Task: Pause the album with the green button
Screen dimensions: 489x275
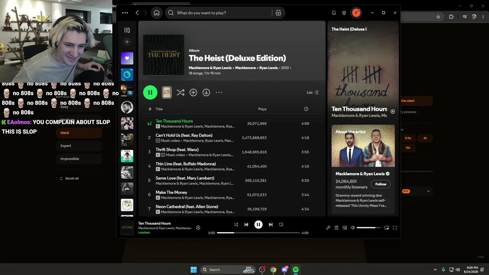Action: pyautogui.click(x=150, y=92)
